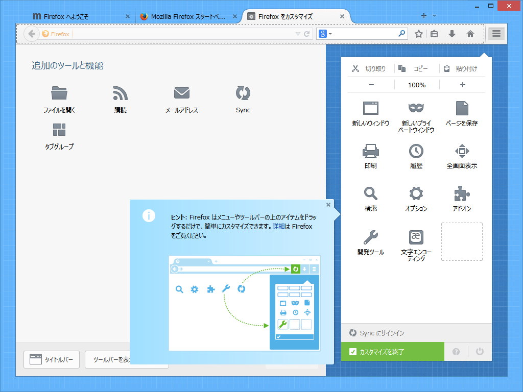Click the reload icon in URL bar
The image size is (523, 392).
click(307, 34)
